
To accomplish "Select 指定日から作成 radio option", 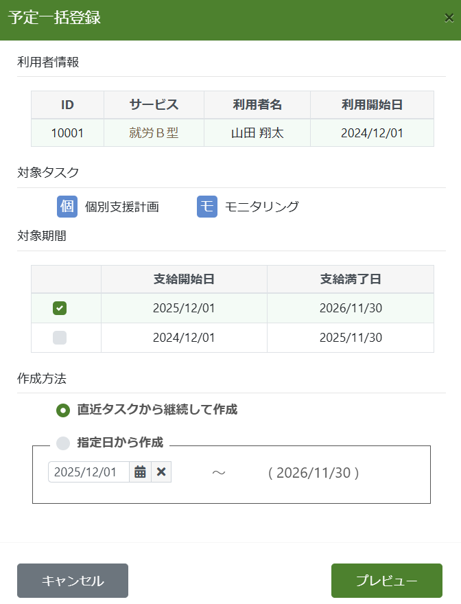I will 63,443.
